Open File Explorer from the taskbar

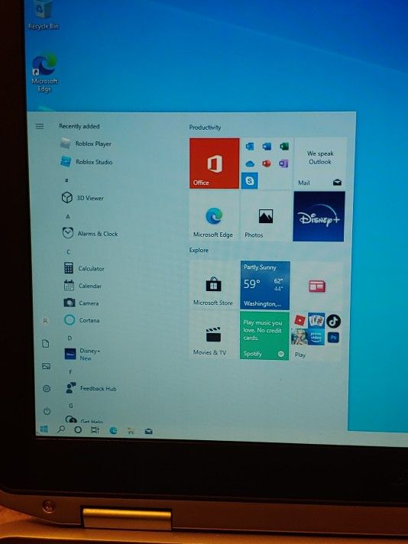coord(131,431)
